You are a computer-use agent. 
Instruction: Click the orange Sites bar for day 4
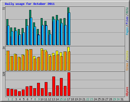[20, 64]
